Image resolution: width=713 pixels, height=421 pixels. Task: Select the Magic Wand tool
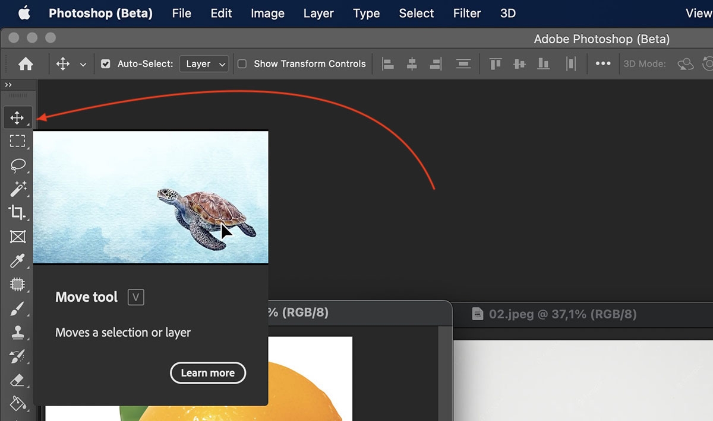[17, 189]
